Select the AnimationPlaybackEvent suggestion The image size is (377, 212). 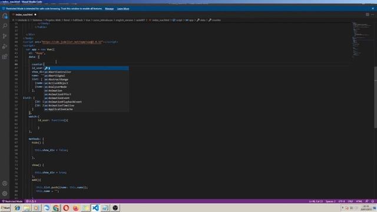tap(87, 102)
